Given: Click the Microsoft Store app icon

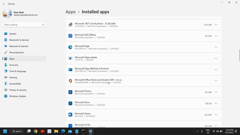Looking at the screenshot, I should tap(70, 103).
